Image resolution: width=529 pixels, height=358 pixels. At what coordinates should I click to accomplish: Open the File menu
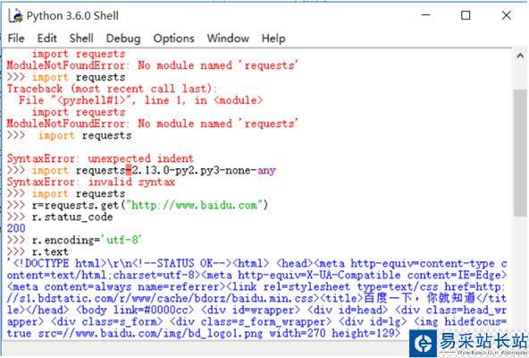tap(16, 38)
